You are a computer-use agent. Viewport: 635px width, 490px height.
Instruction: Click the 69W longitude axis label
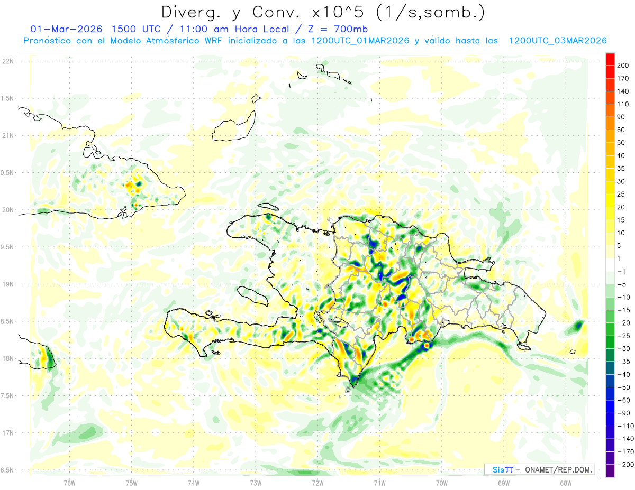[504, 482]
